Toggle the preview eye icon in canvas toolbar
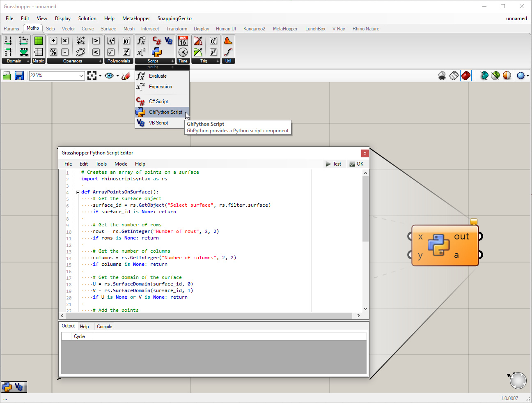532x403 pixels. click(109, 76)
